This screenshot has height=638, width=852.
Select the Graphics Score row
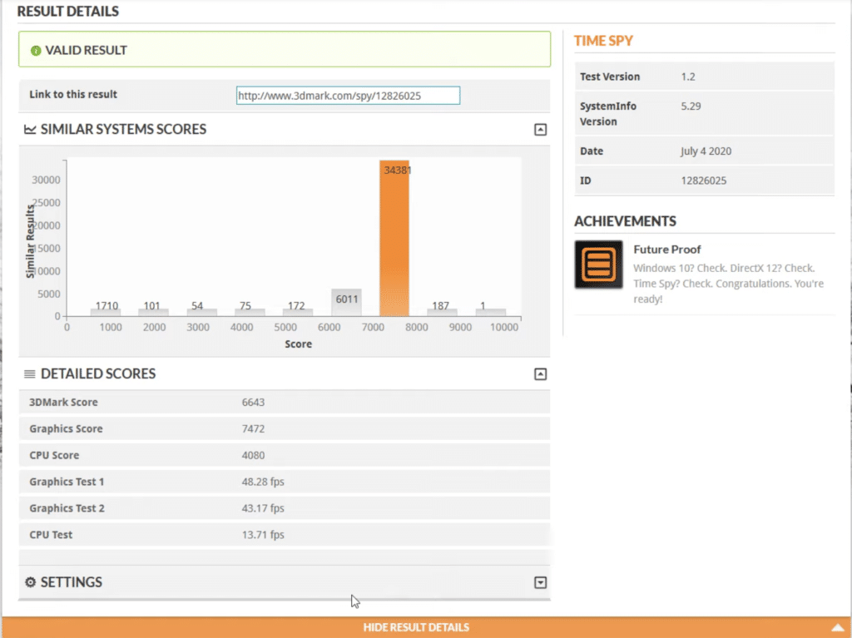[284, 429]
